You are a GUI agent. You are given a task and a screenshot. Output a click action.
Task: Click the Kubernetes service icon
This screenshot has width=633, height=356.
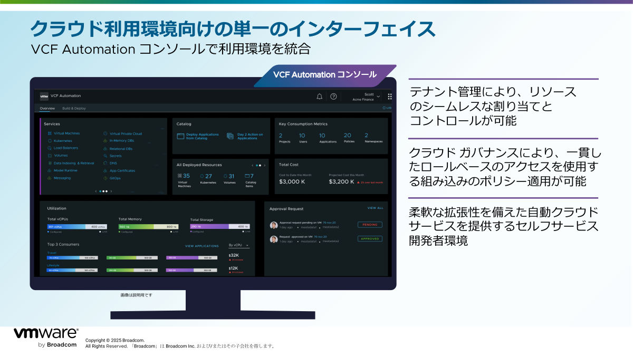(x=50, y=141)
